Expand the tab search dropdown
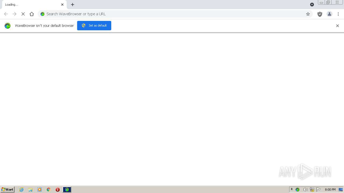Image resolution: width=344 pixels, height=193 pixels. [312, 5]
